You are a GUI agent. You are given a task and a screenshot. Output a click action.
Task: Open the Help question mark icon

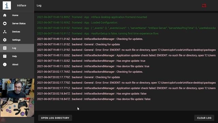(5, 56)
